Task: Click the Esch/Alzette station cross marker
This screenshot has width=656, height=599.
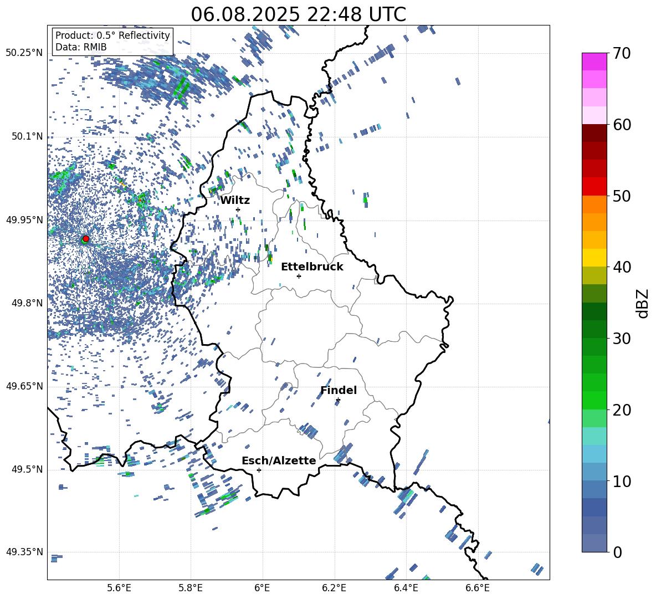Action: (259, 470)
